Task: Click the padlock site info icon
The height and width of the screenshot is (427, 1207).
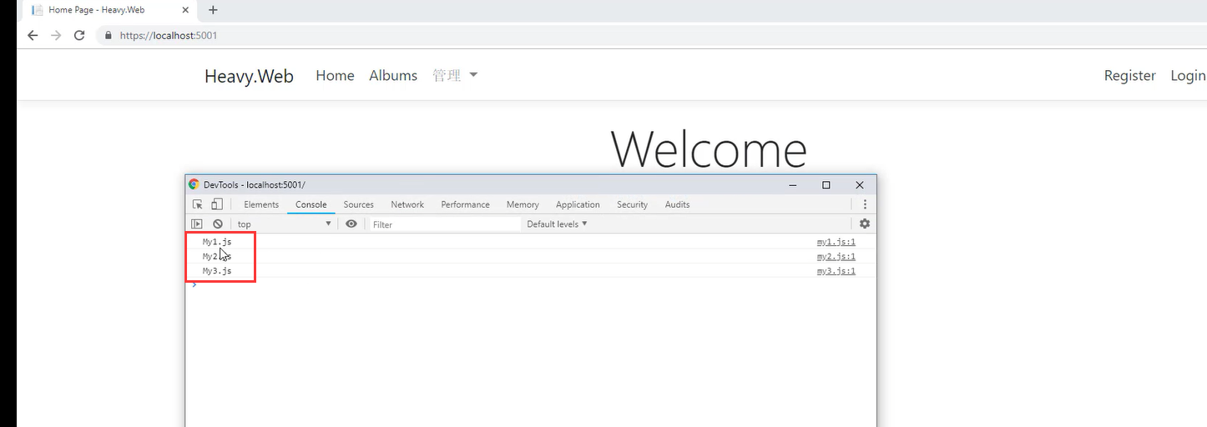Action: (x=108, y=36)
